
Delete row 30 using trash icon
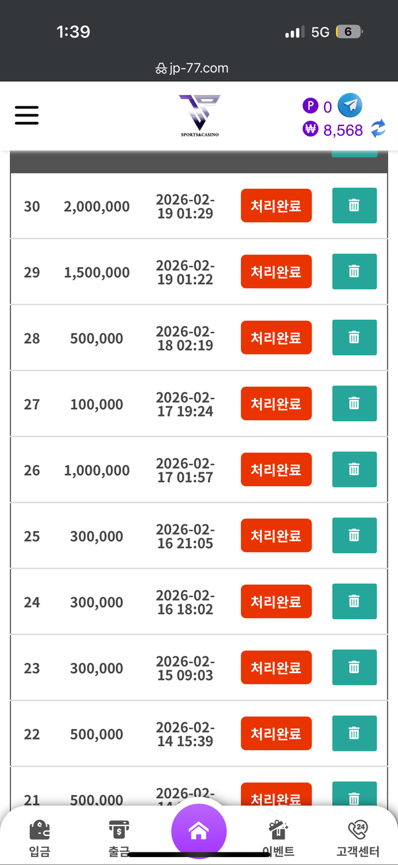[354, 205]
